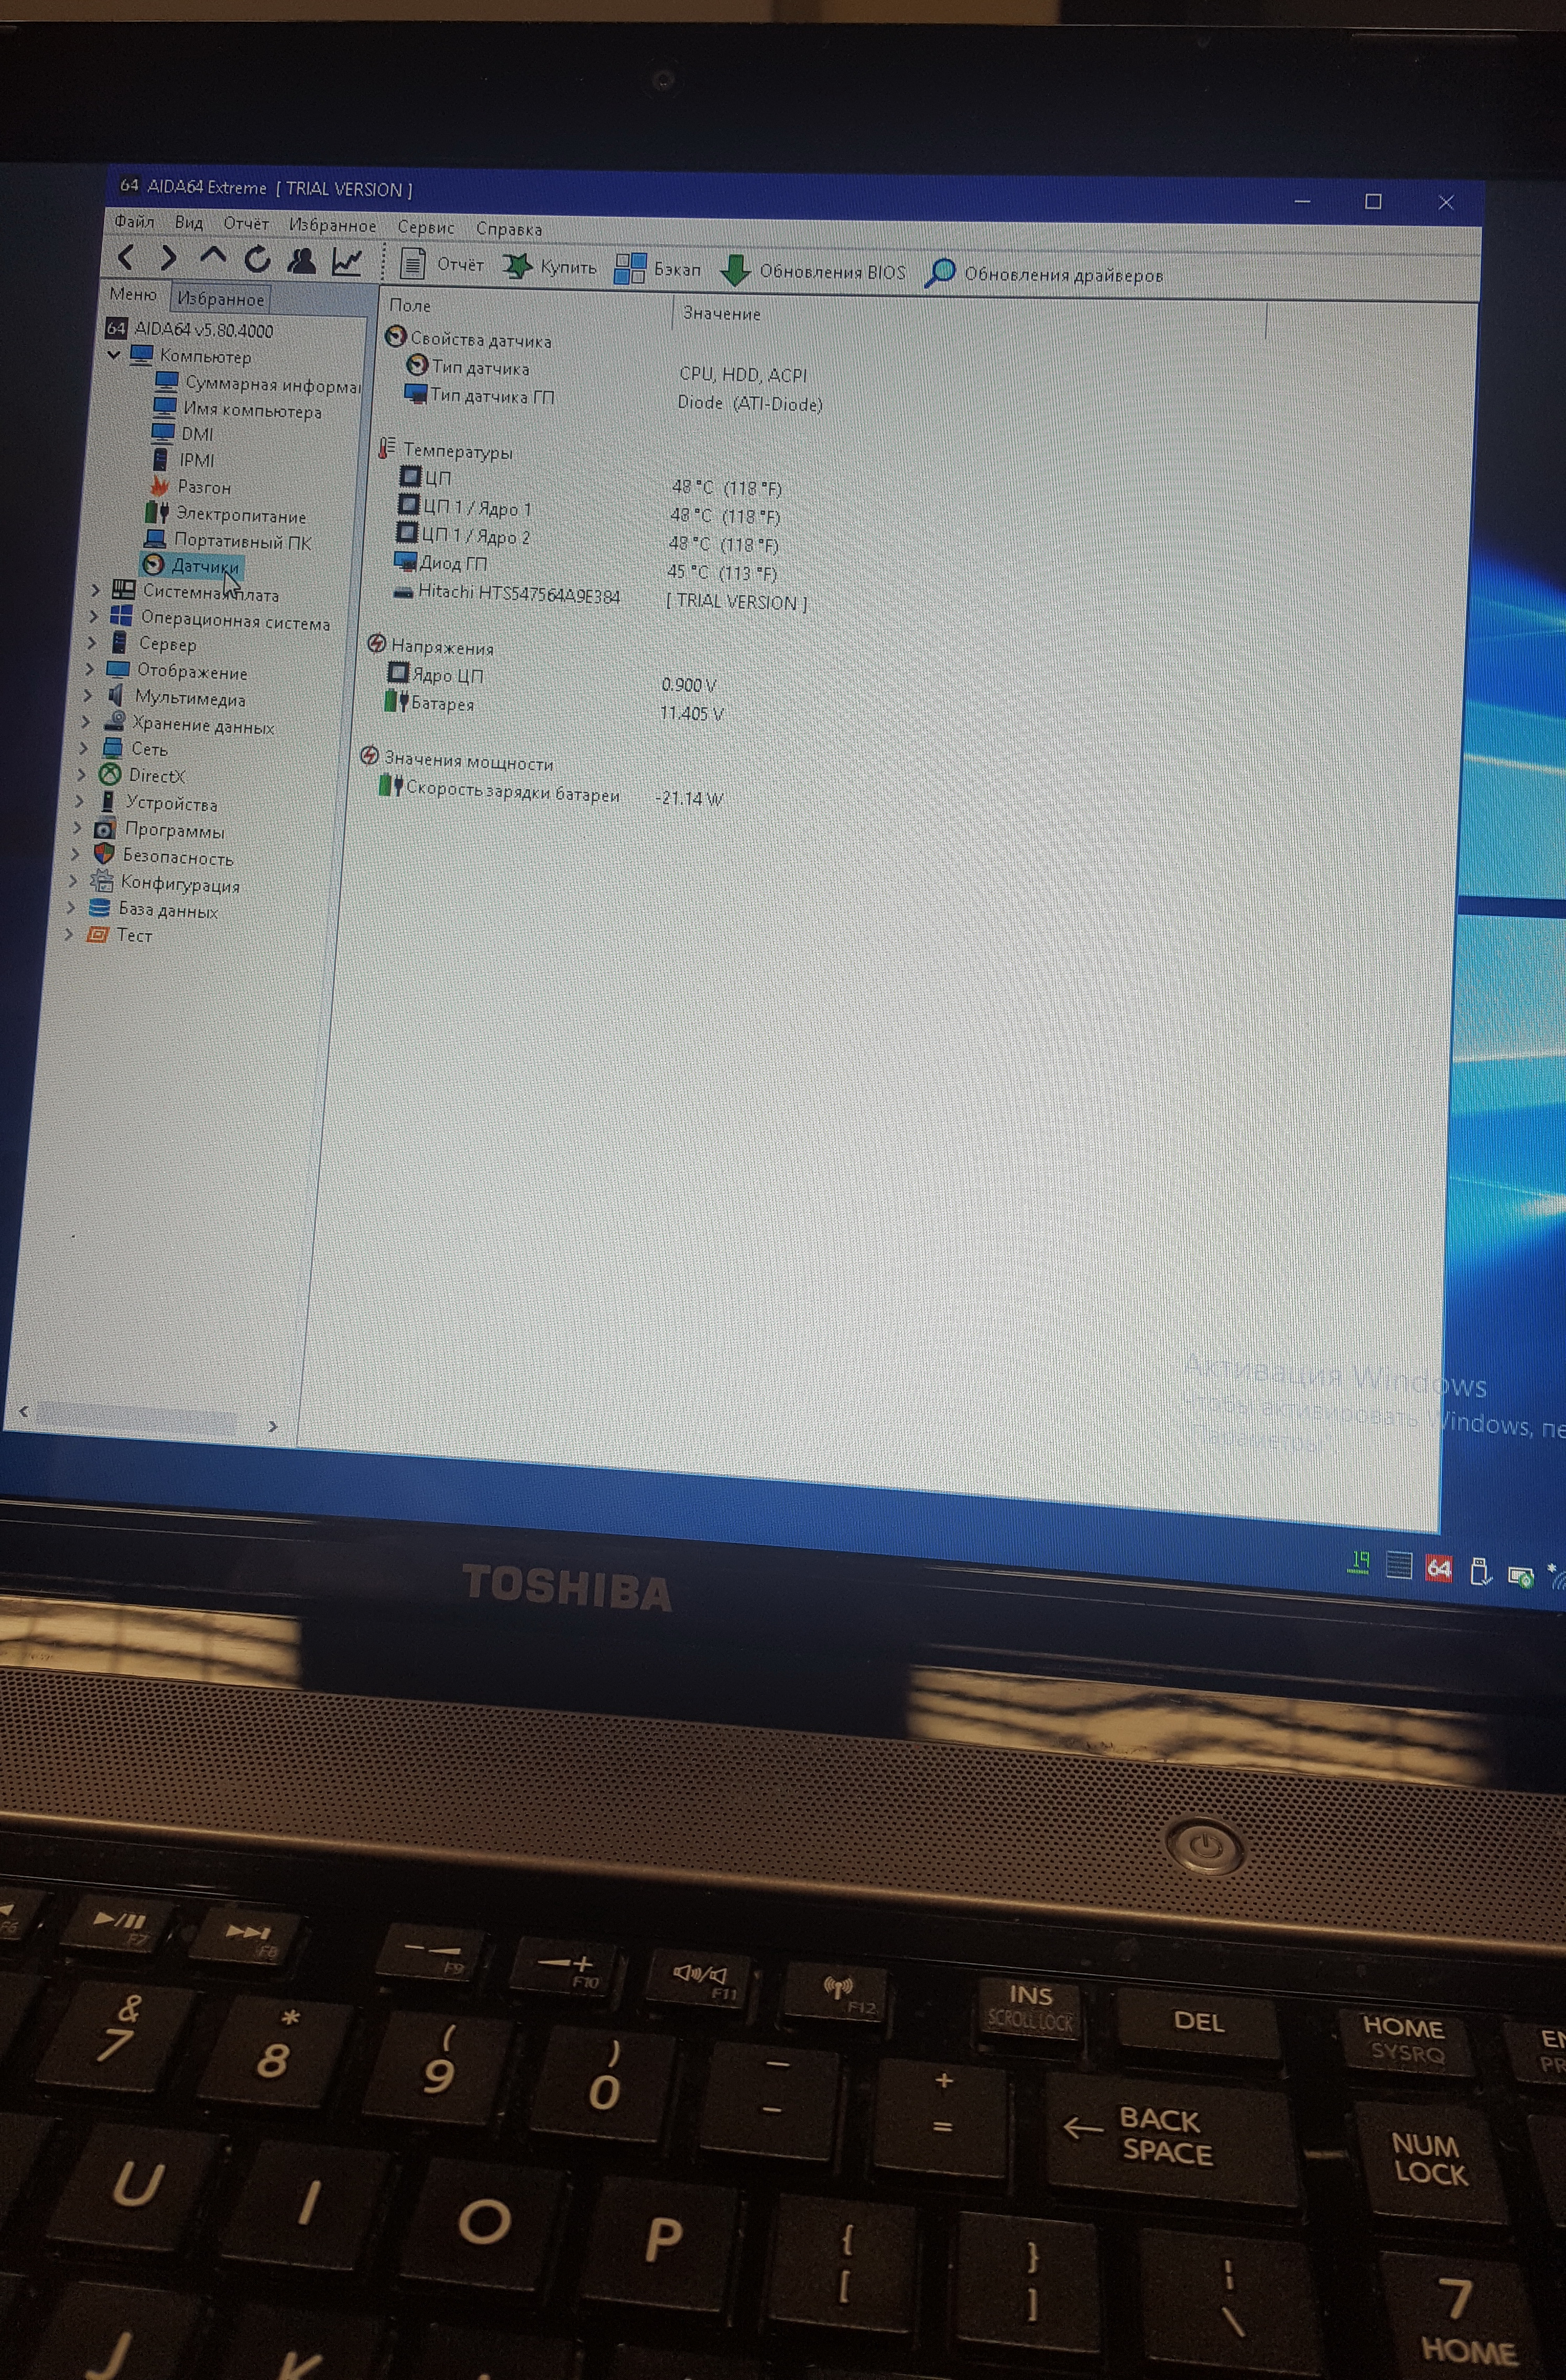This screenshot has height=2380, width=1566.
Task: Click the Конфигурация tree icon
Action: (101, 881)
